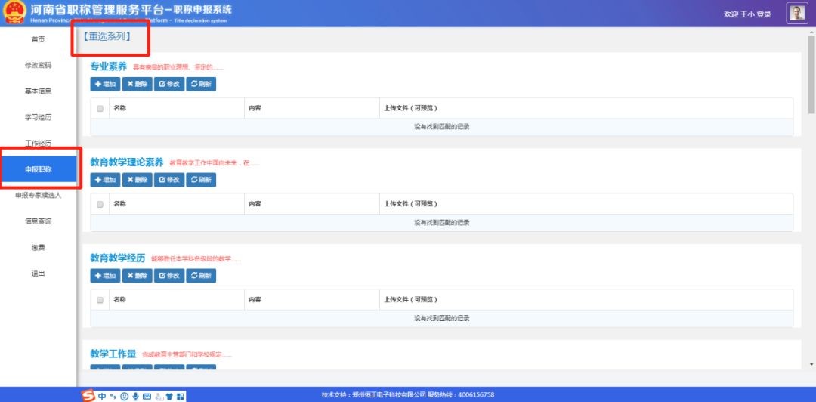Refresh the 专业素养 table
The image size is (816, 402).
point(201,85)
